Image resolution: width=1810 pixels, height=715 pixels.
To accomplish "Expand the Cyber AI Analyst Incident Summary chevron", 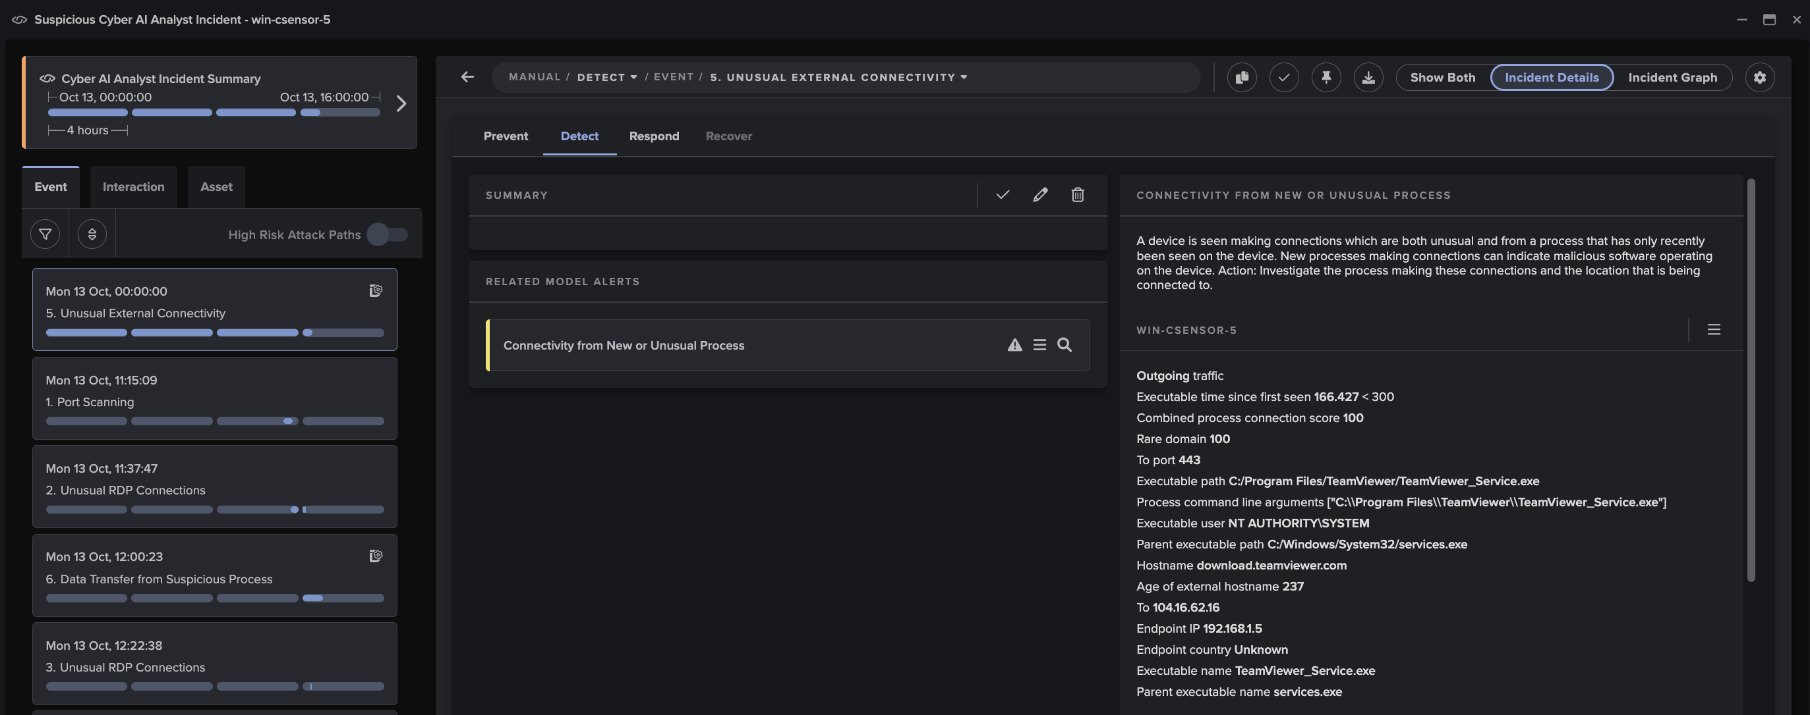I will (401, 103).
